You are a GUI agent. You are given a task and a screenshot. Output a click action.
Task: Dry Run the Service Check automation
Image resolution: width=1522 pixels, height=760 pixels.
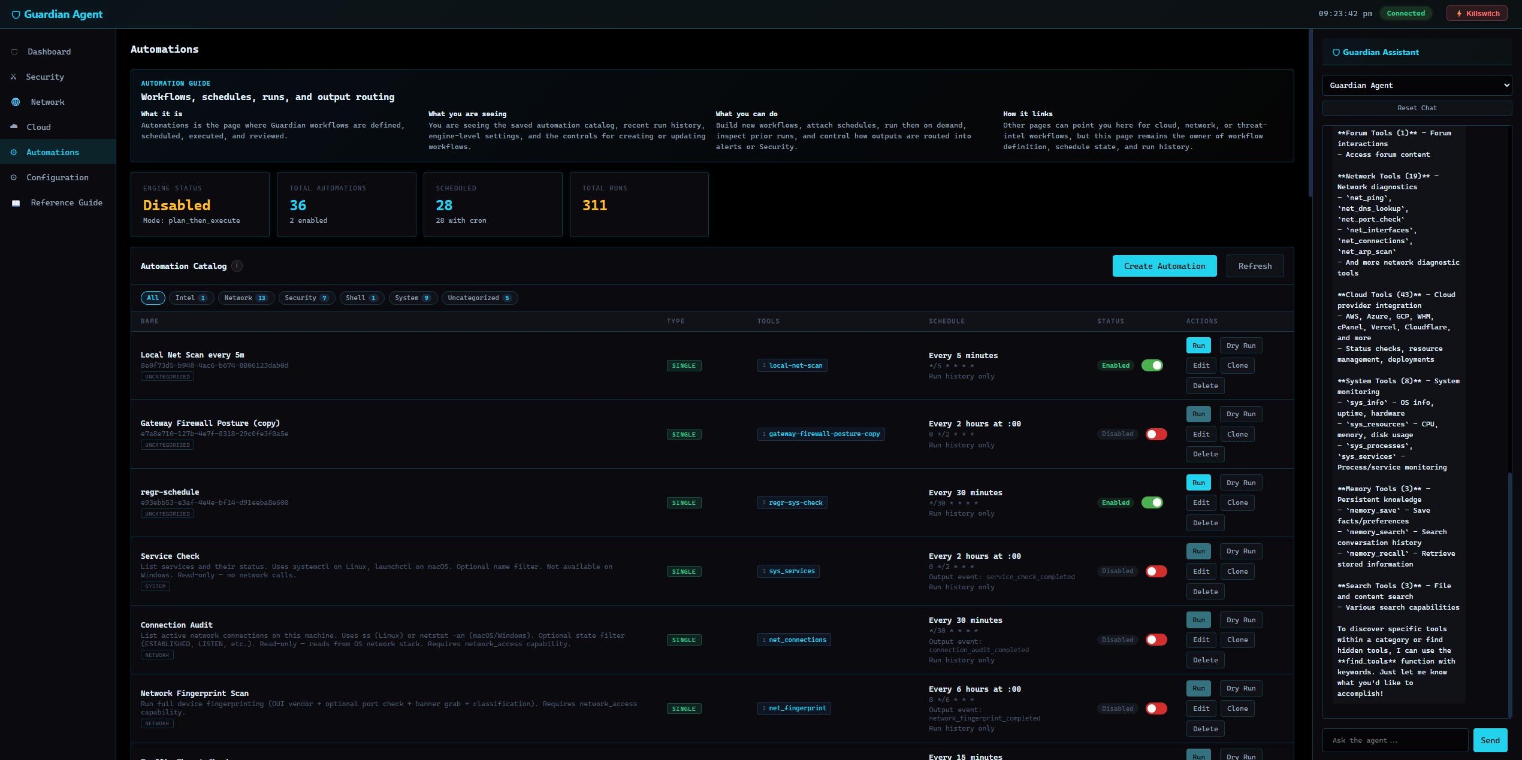tap(1241, 551)
